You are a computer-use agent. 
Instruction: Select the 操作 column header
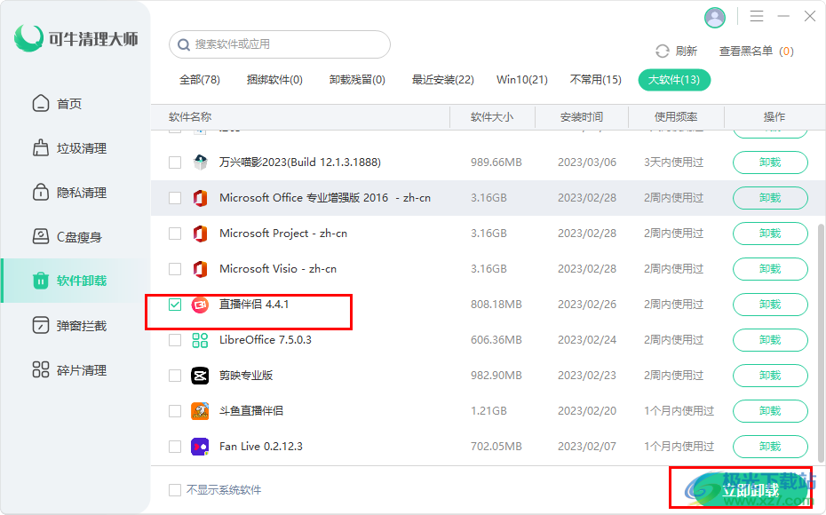pos(774,117)
